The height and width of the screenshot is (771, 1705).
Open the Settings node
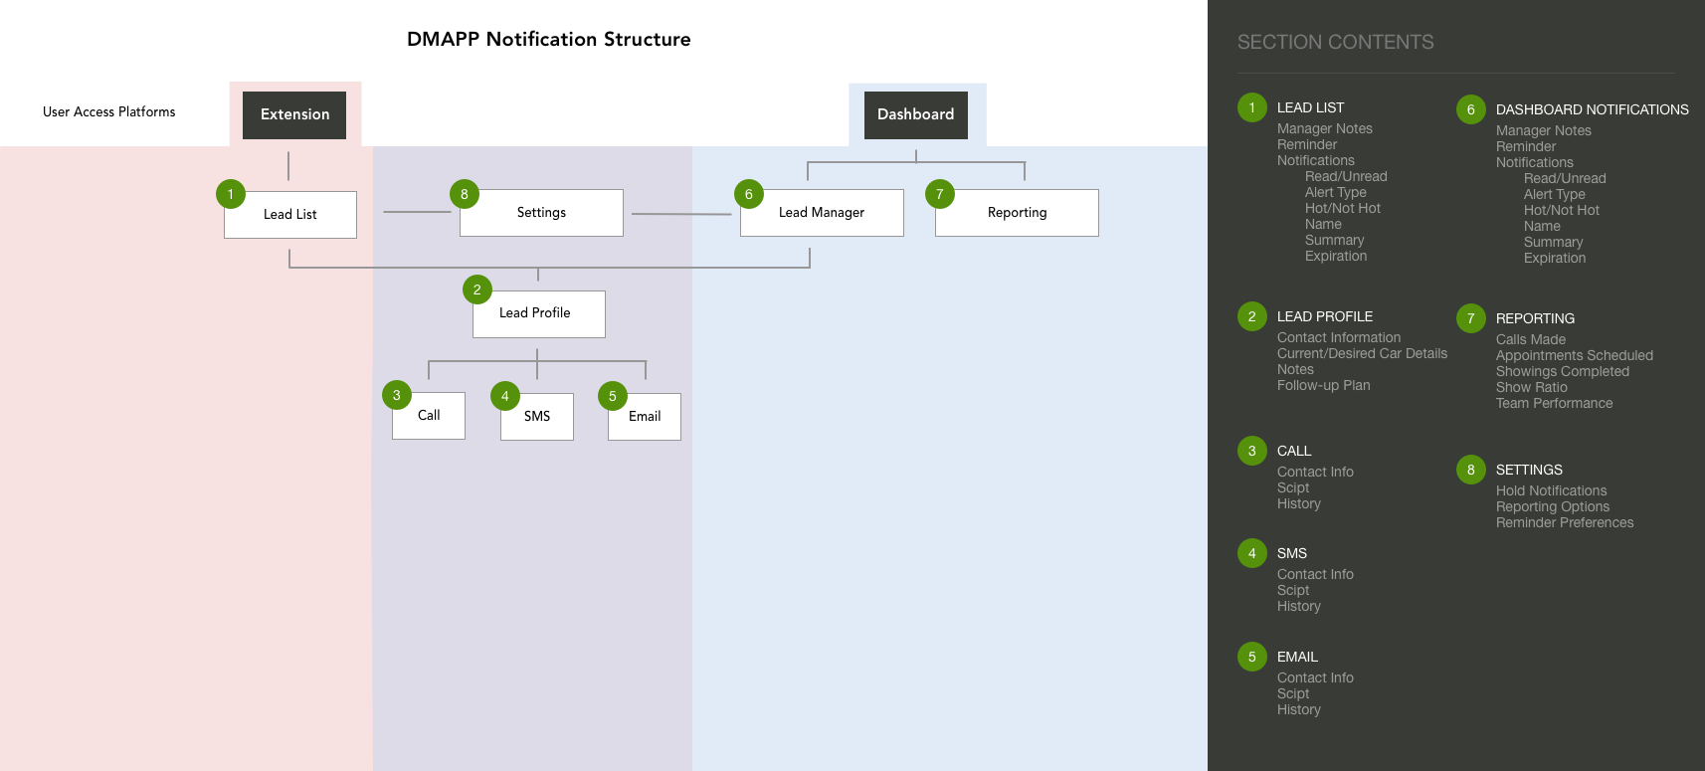[541, 213]
